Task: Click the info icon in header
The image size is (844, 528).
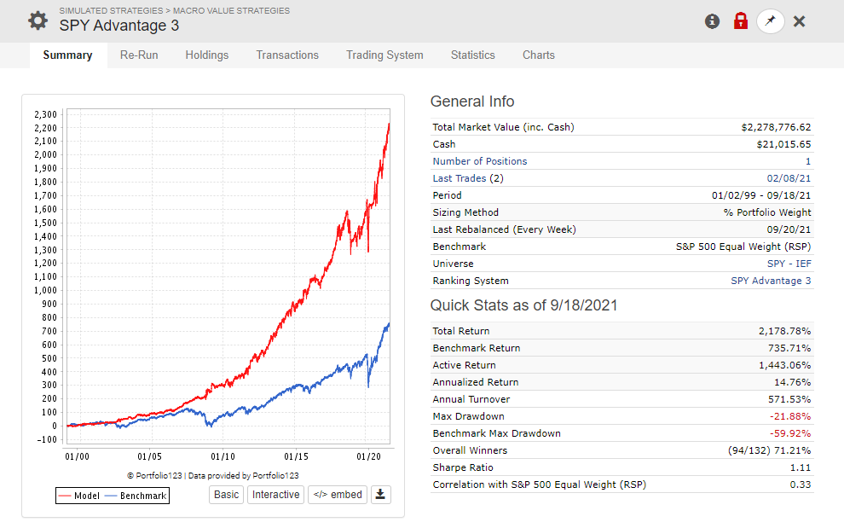Action: tap(712, 21)
